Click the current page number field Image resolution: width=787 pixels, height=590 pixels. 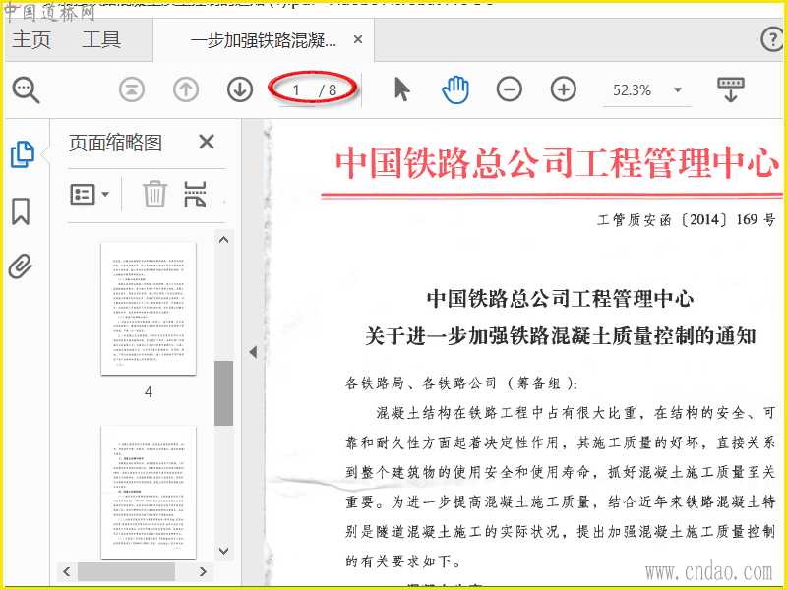coord(297,90)
